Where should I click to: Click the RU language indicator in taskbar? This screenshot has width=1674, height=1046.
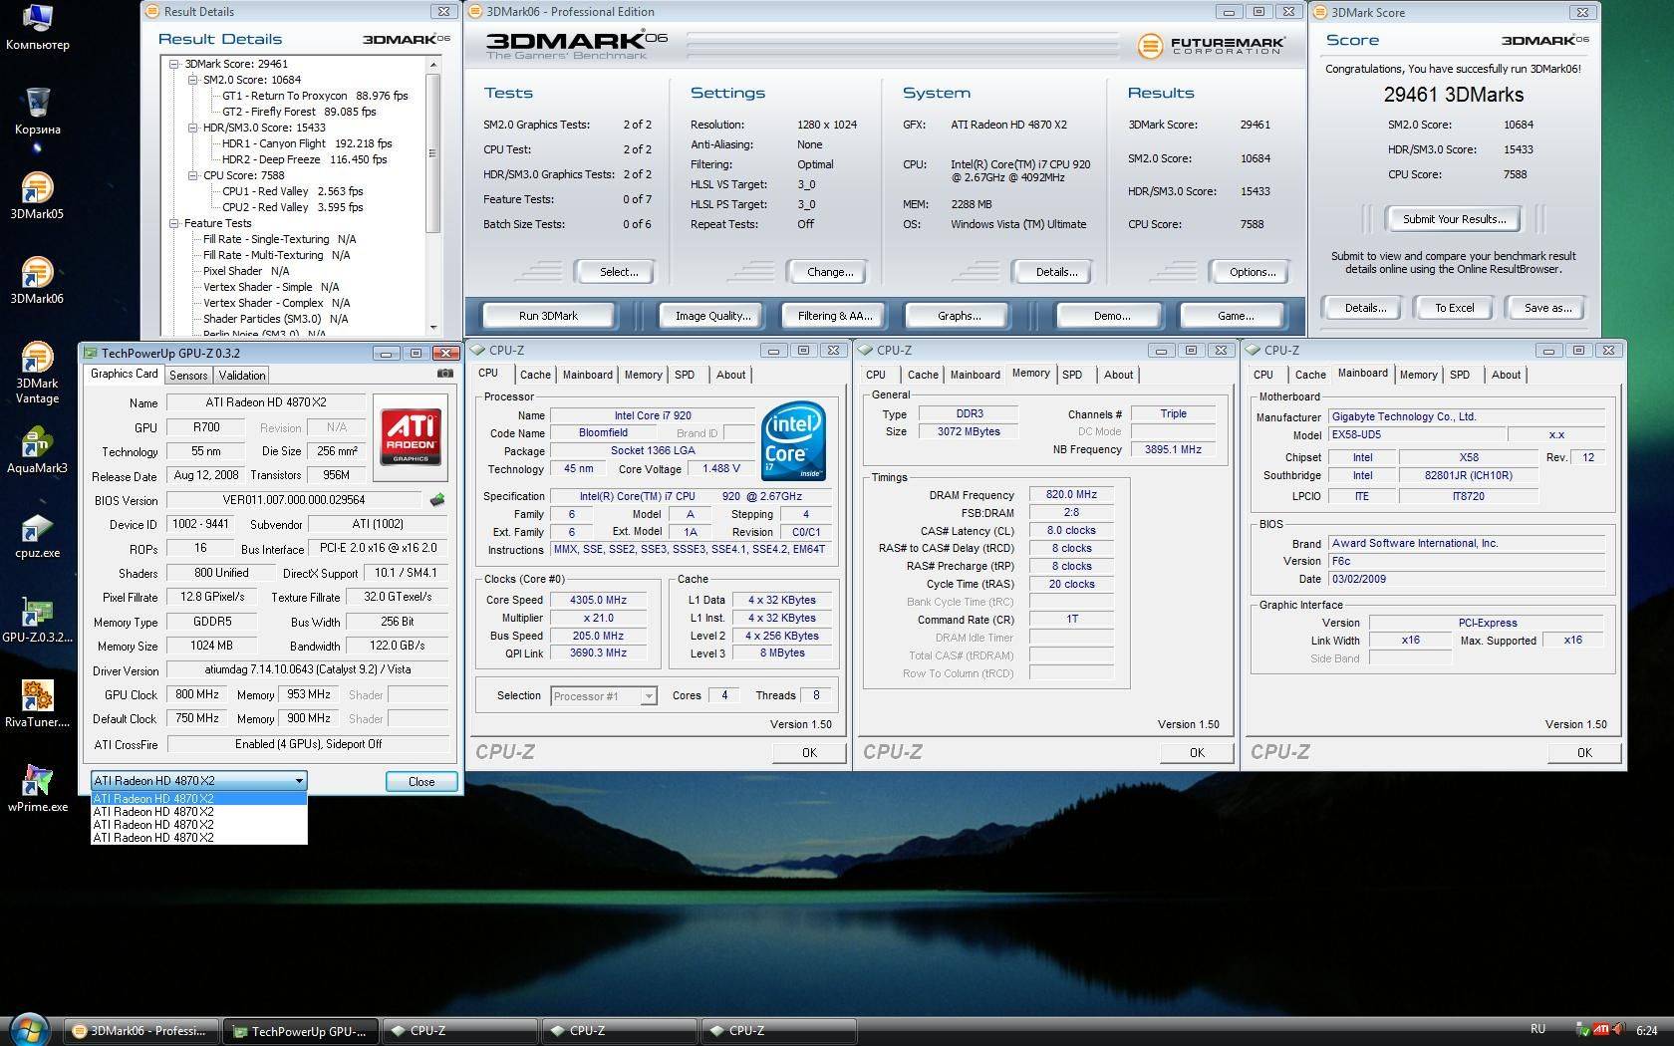coord(1537,1029)
